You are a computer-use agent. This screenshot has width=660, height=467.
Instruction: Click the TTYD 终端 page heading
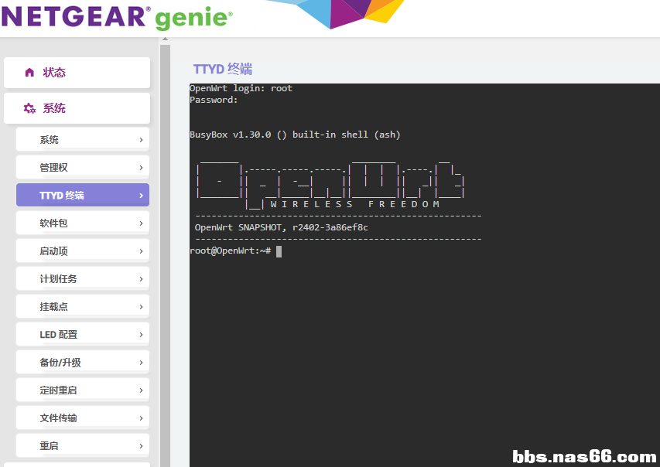click(223, 70)
